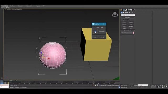Select the Front radio in Pivot Tool
This screenshot has height=94, width=168.
[96, 27]
